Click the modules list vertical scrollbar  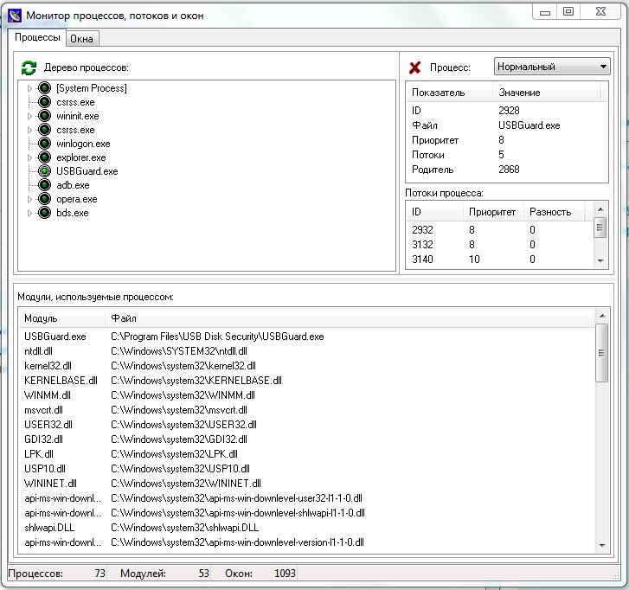tap(602, 433)
